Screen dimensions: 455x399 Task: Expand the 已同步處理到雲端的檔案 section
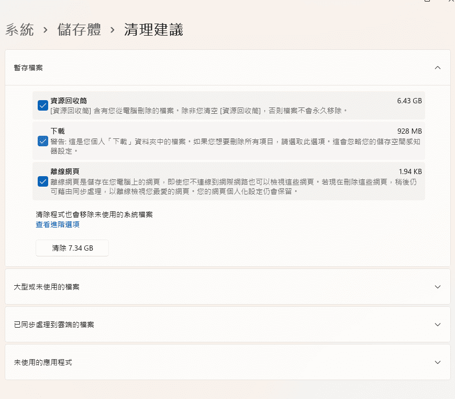(228, 324)
